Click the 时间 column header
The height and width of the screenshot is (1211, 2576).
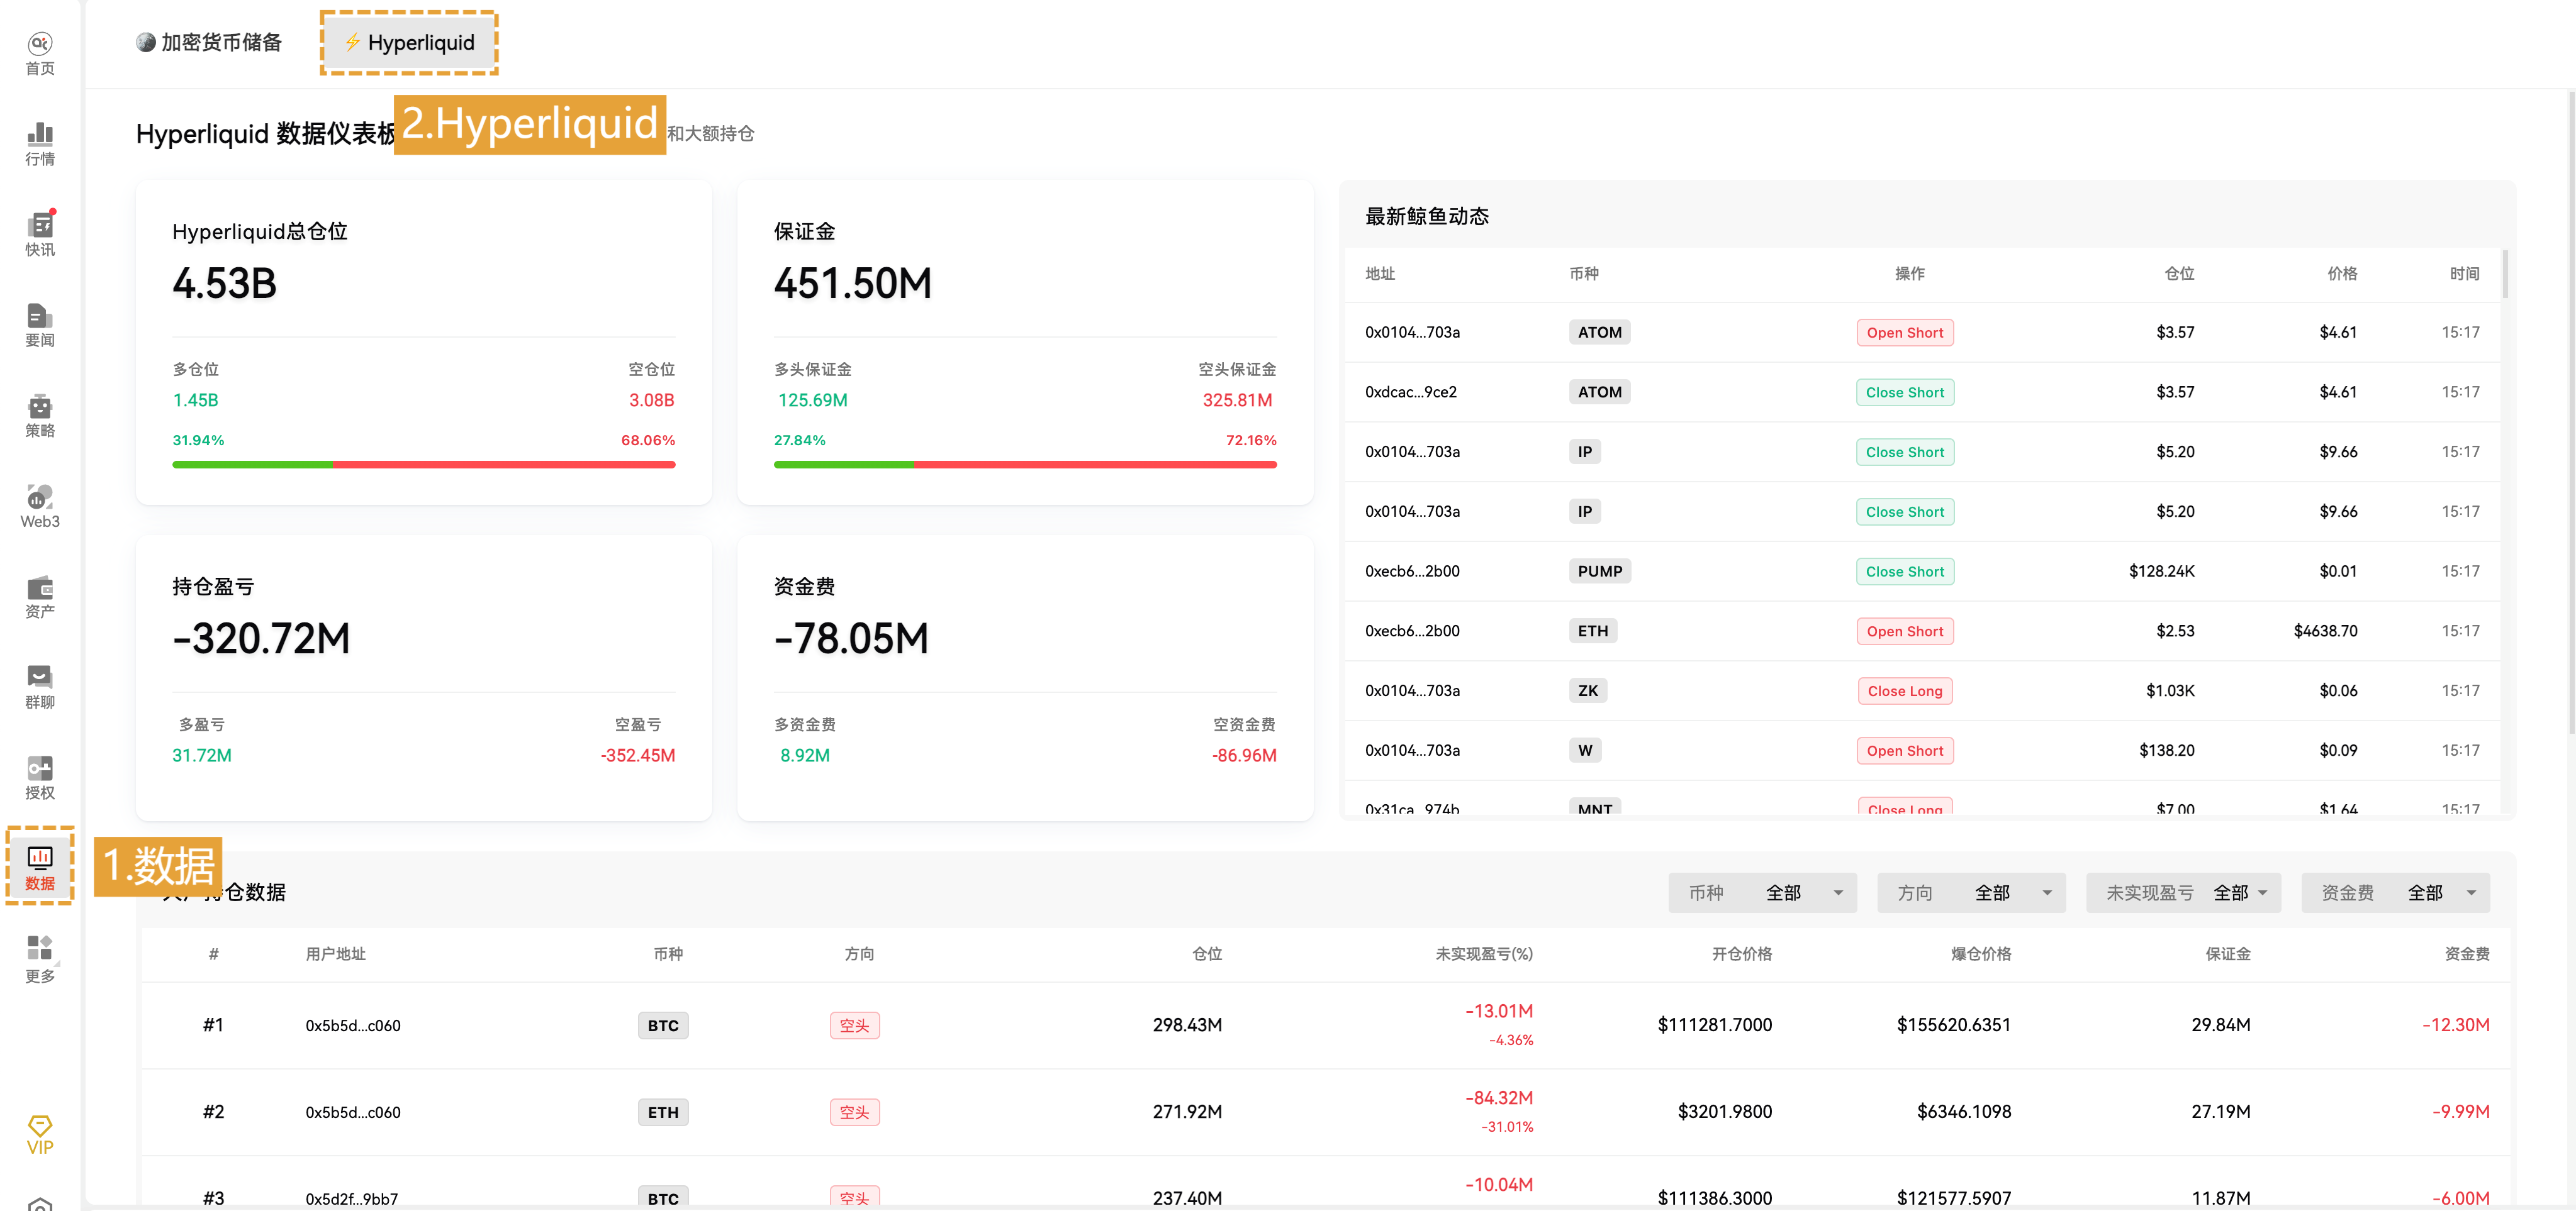coord(2464,274)
